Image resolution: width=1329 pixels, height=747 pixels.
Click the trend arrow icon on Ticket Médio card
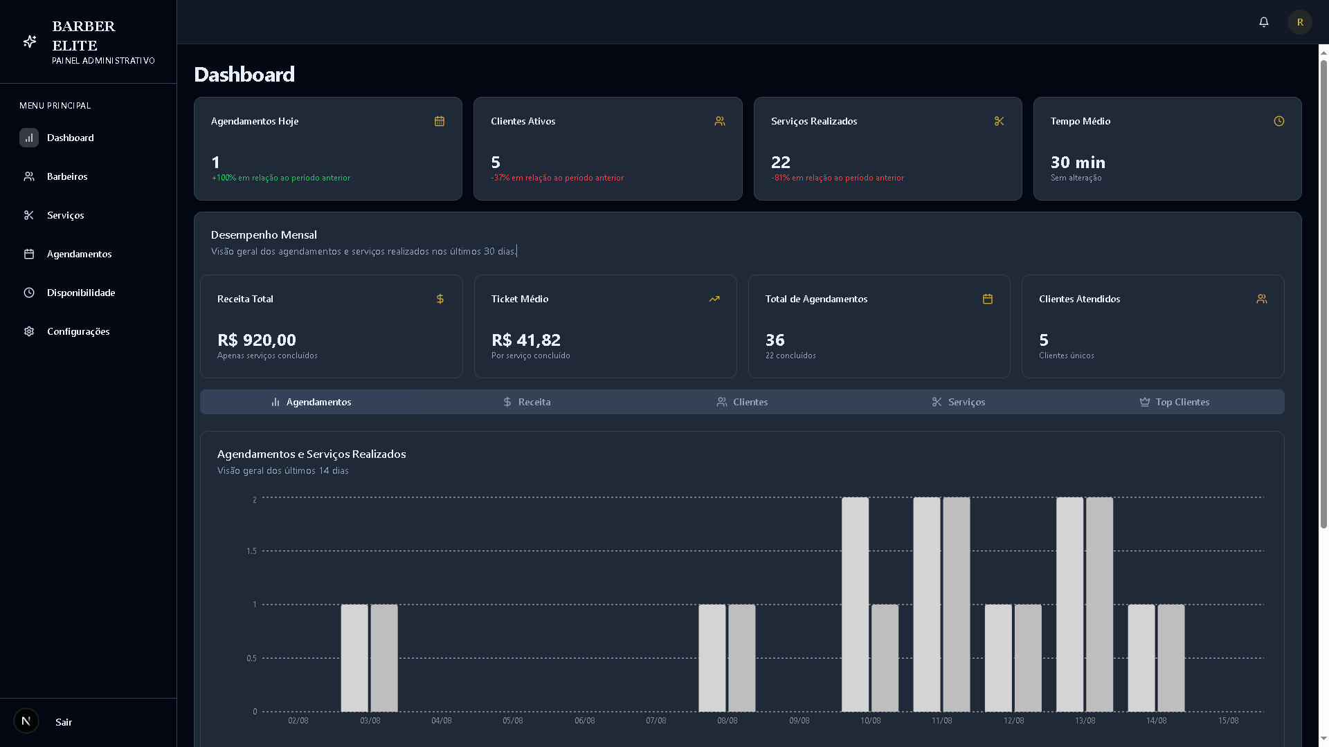714,299
